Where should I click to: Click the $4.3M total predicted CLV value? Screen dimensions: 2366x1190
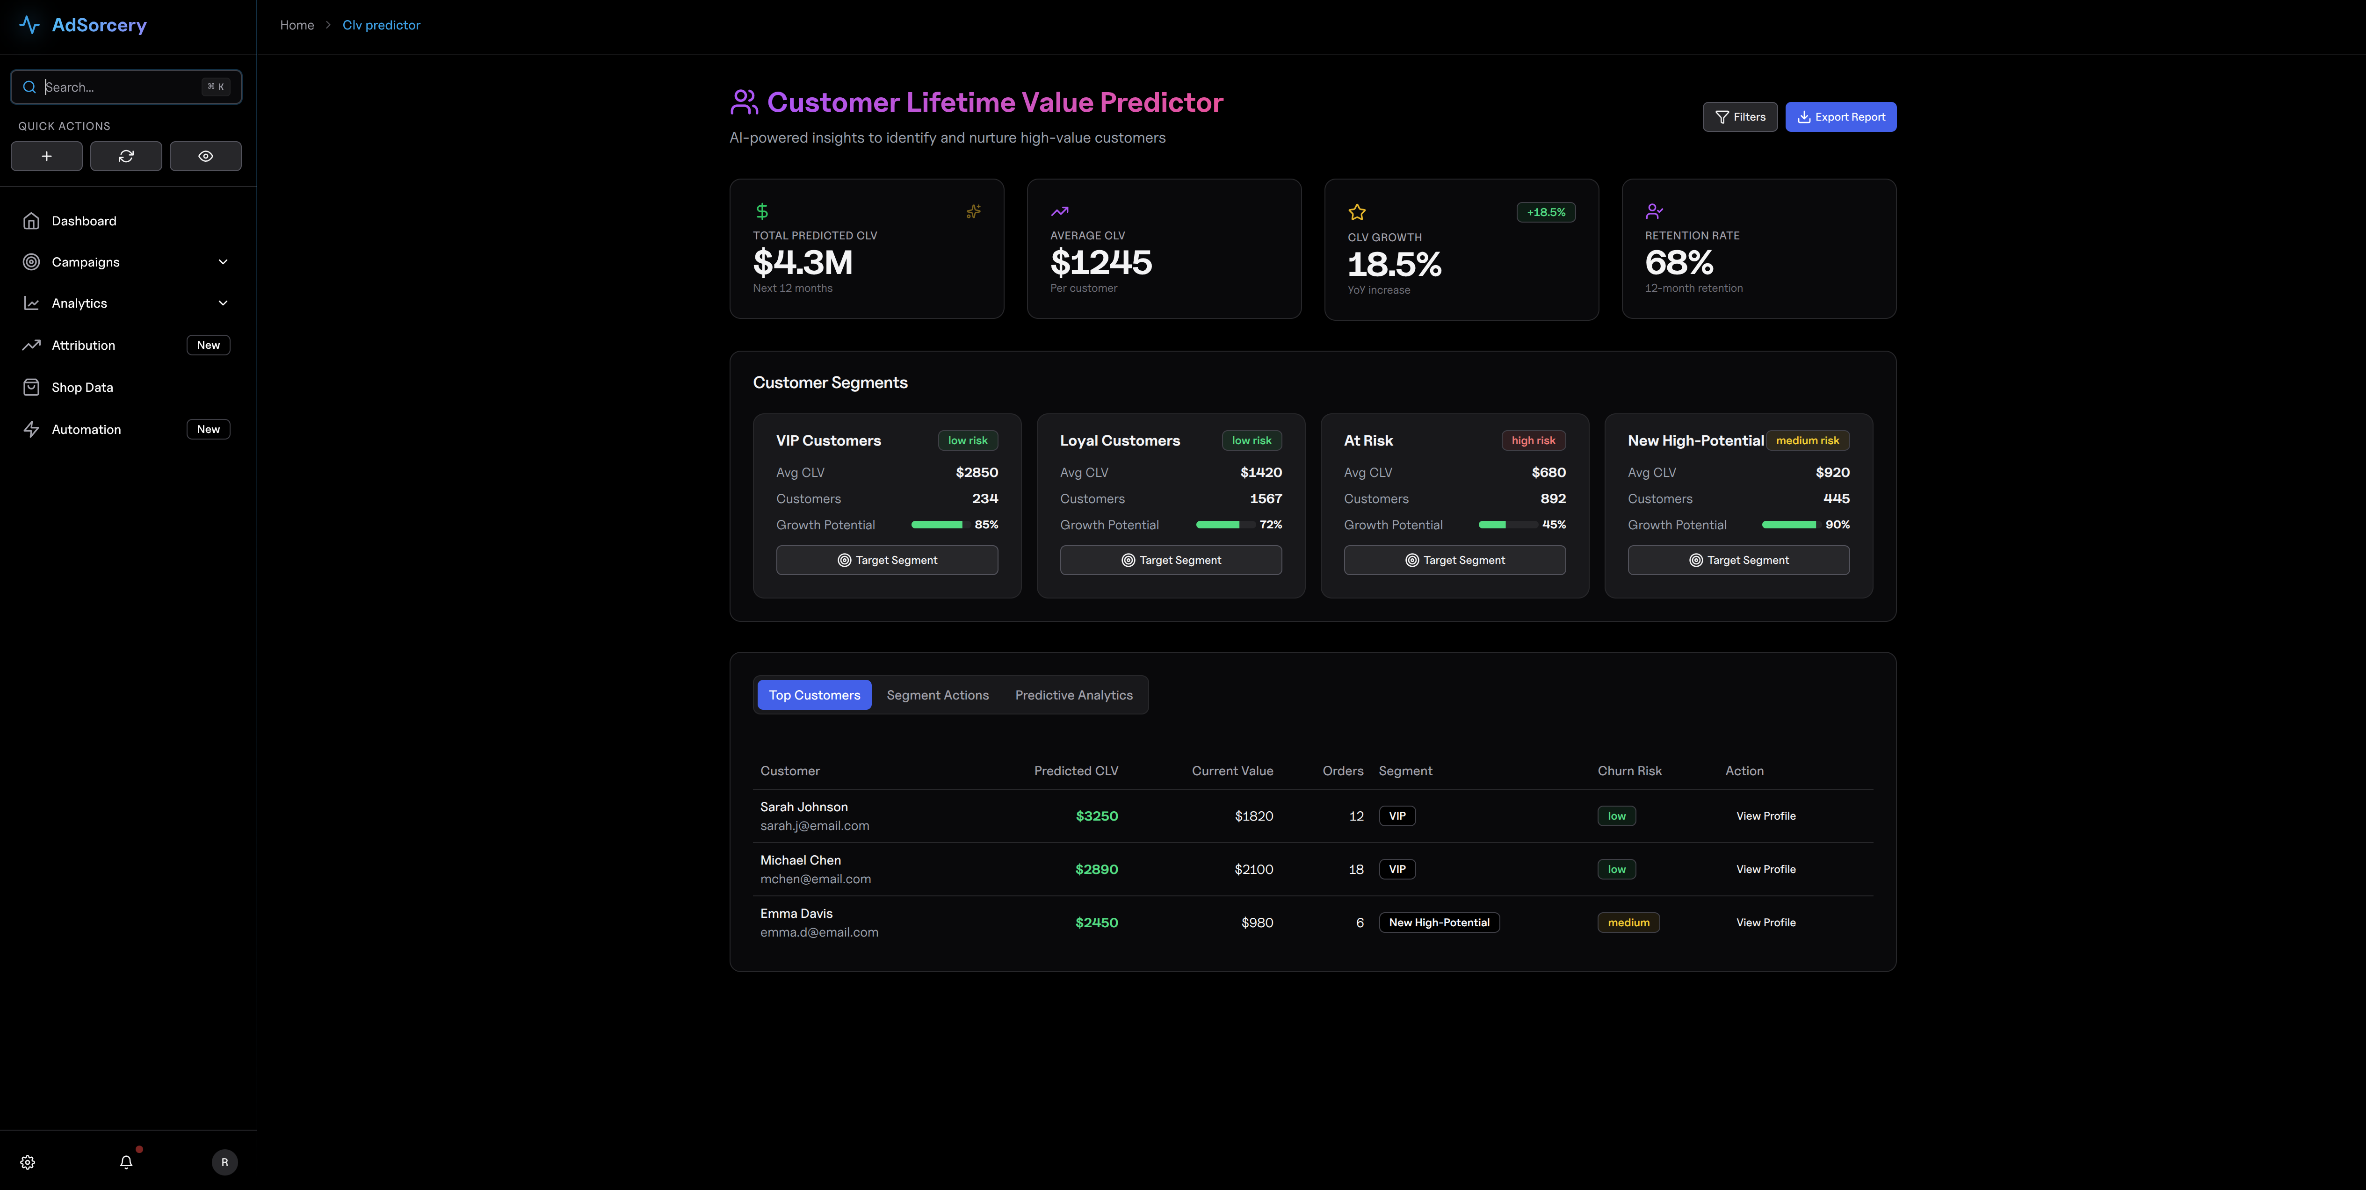pos(803,263)
